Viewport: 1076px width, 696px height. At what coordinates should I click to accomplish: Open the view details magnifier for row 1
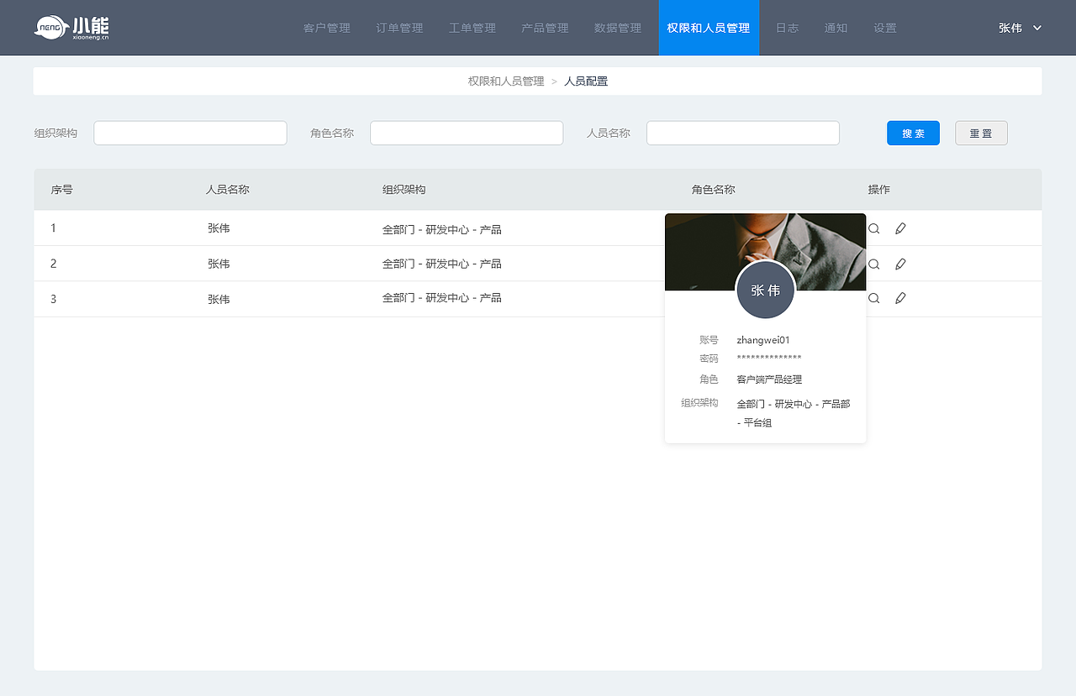[x=873, y=228]
